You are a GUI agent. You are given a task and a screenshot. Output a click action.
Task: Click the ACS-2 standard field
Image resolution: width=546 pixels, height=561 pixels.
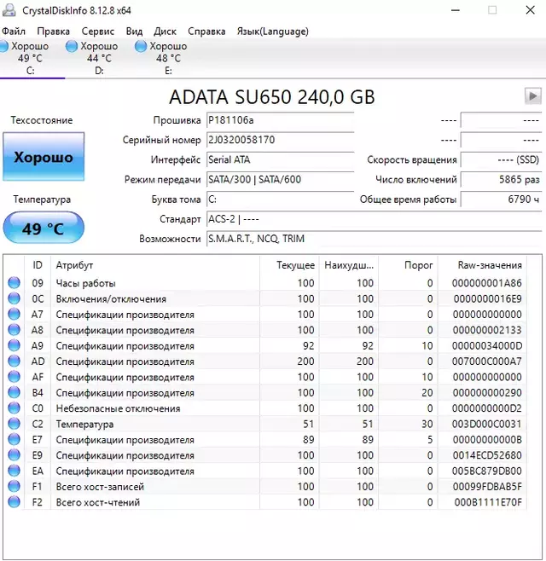375,219
